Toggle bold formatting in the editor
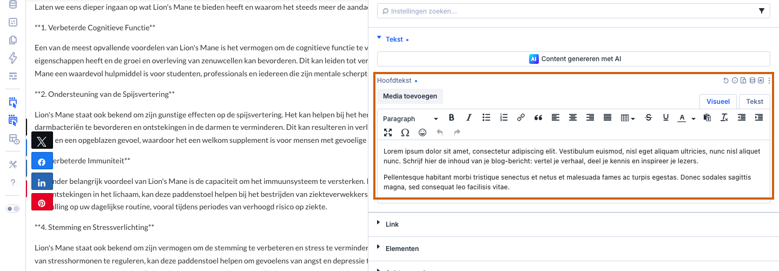779x271 pixels. [452, 118]
